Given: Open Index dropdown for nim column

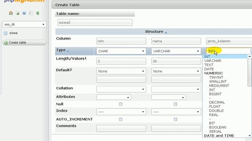Looking at the screenshot, I should pos(121,112).
